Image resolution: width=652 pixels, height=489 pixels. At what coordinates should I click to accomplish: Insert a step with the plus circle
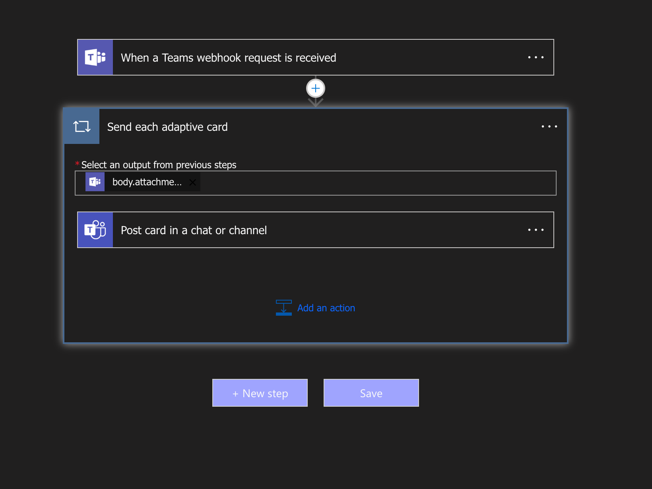[316, 88]
